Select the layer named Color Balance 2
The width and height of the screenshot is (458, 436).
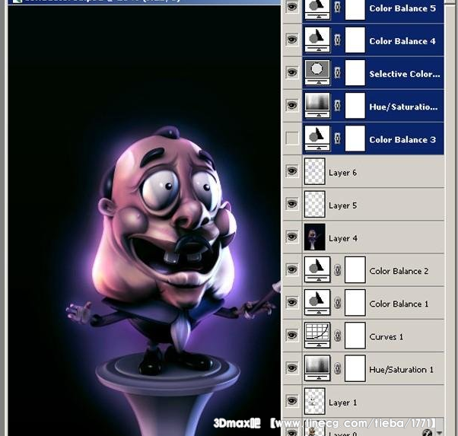pos(399,271)
